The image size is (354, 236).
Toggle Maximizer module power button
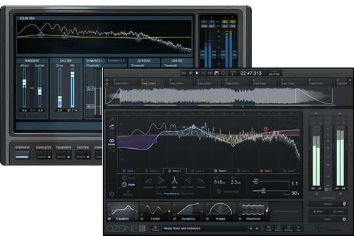point(240,219)
